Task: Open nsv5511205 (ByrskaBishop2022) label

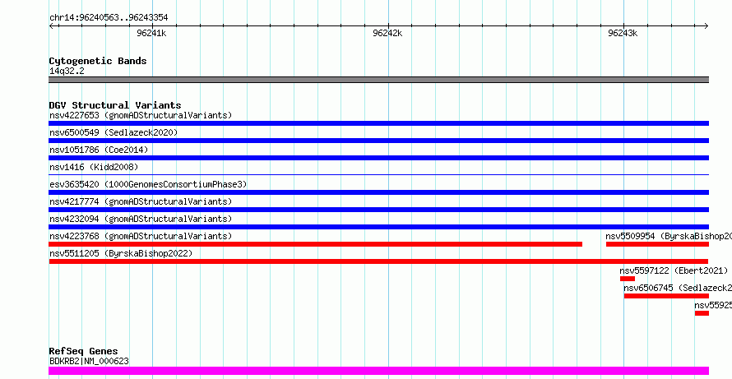Action: click(x=121, y=253)
